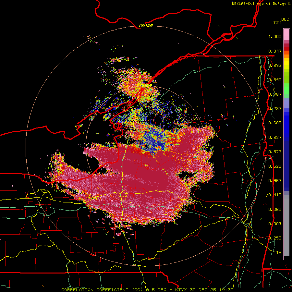Pick the crimson red swatch on color bar
Viewport: 292px width, 292px height.
pyautogui.click(x=286, y=45)
